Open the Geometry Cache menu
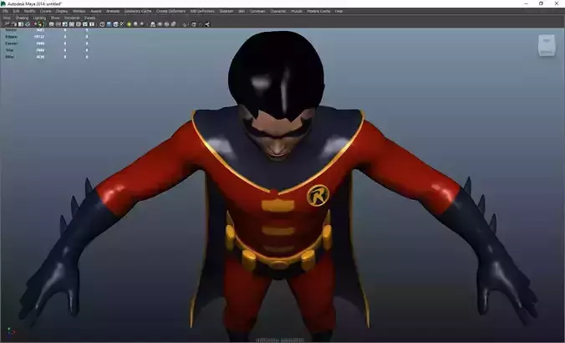Screen dimensions: 565x343 138,11
